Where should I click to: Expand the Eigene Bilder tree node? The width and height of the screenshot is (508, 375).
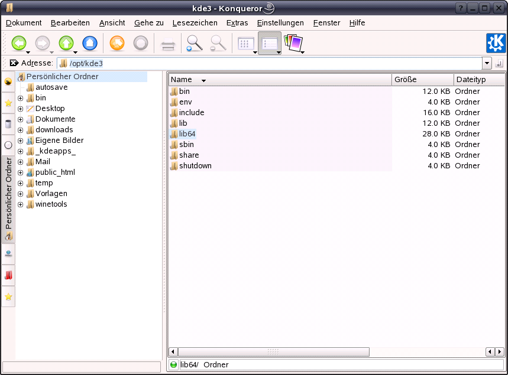(x=21, y=141)
